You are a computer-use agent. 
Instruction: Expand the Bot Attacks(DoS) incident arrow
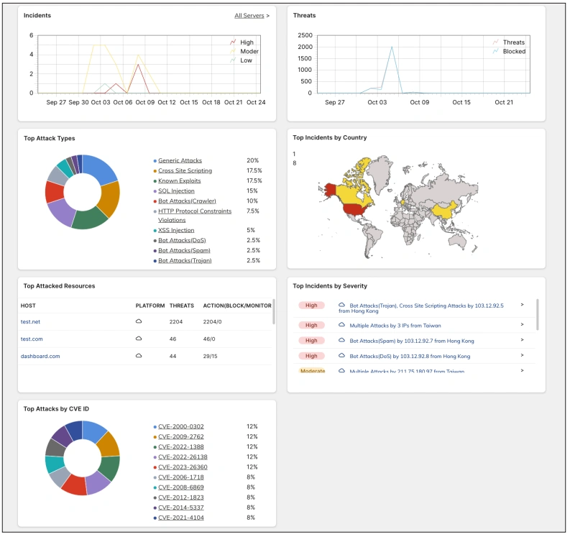[522, 356]
